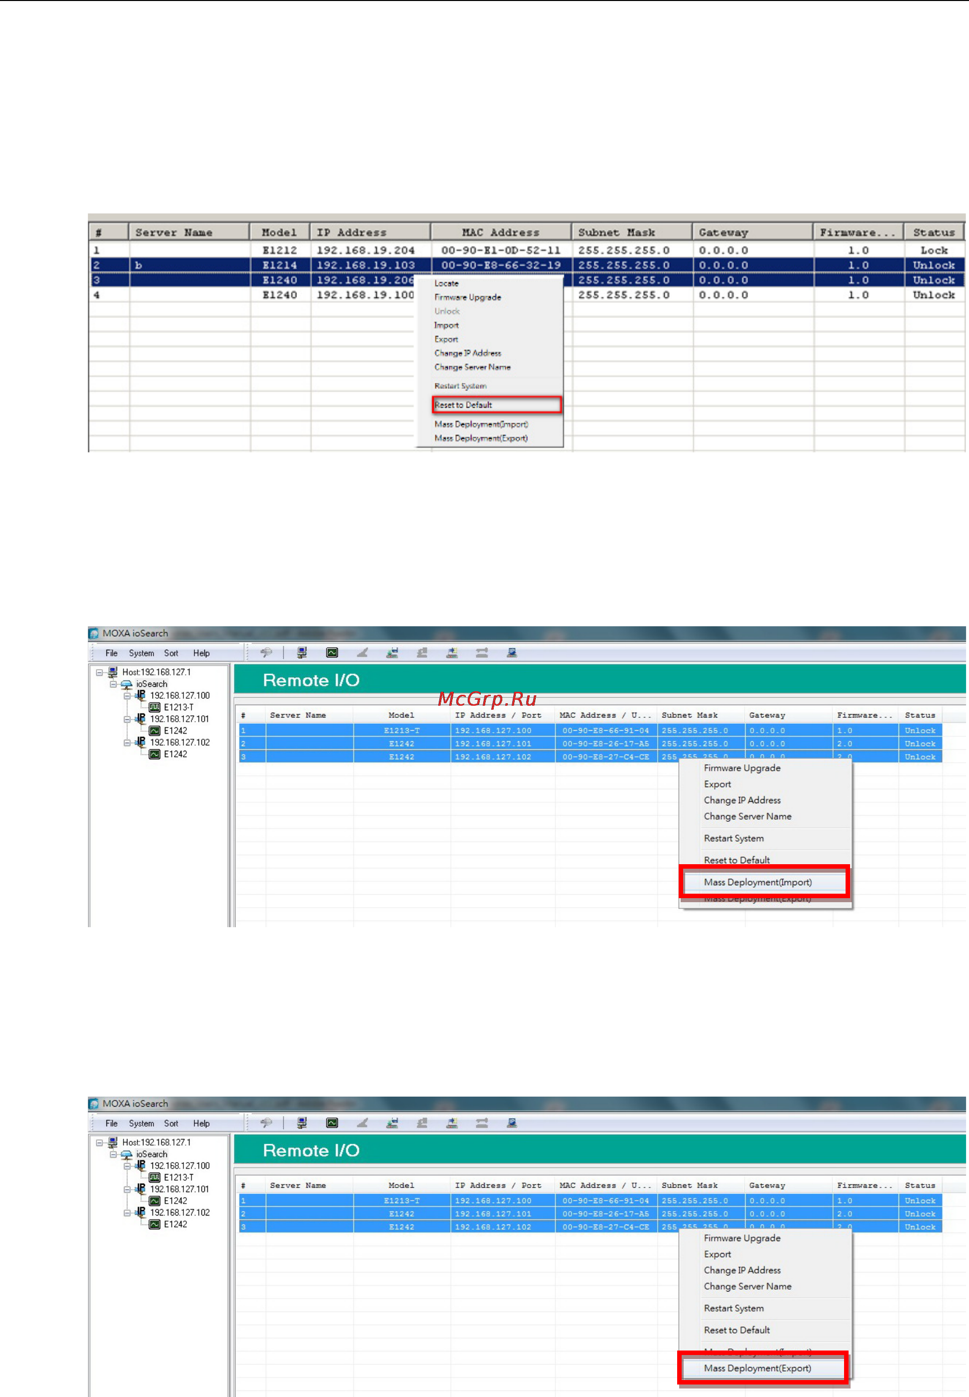Collapse the ioSearch node in upper window tree
This screenshot has height=1397, width=969.
tap(113, 684)
